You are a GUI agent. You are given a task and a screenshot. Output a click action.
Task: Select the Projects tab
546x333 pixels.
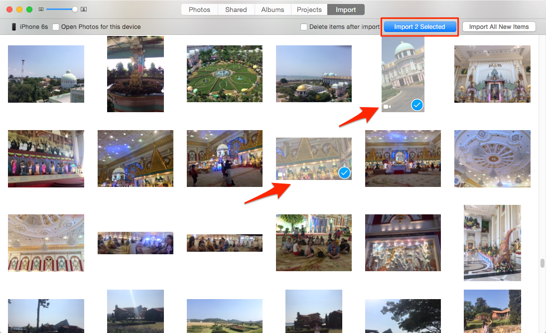pos(309,10)
